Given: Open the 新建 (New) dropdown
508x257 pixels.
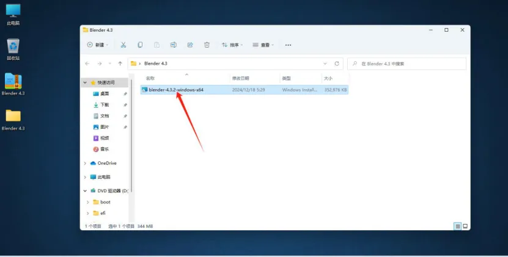Looking at the screenshot, I should [x=98, y=45].
